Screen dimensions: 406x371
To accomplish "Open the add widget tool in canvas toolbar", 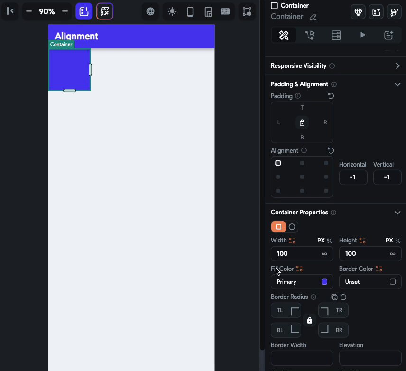I will [x=84, y=11].
